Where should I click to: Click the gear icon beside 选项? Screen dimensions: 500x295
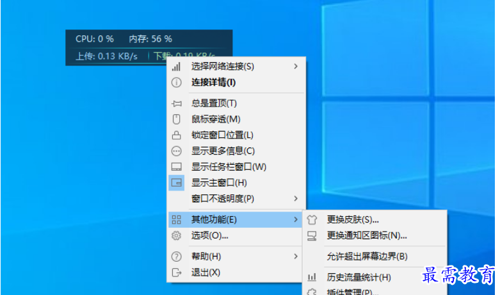176,235
